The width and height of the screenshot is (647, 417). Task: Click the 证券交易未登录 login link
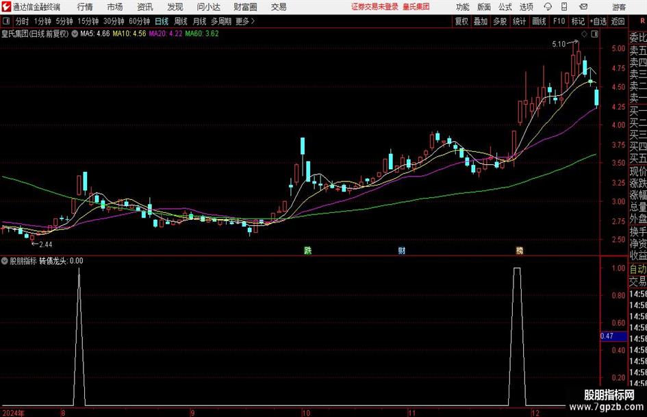[x=375, y=7]
